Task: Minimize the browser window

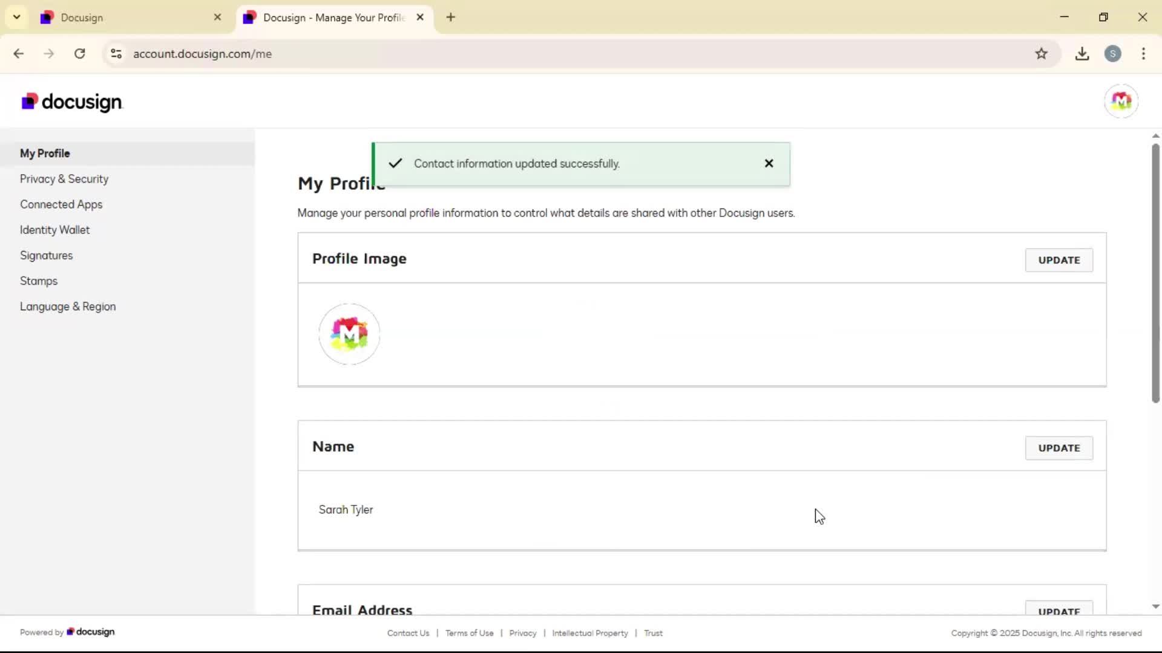Action: (x=1065, y=17)
